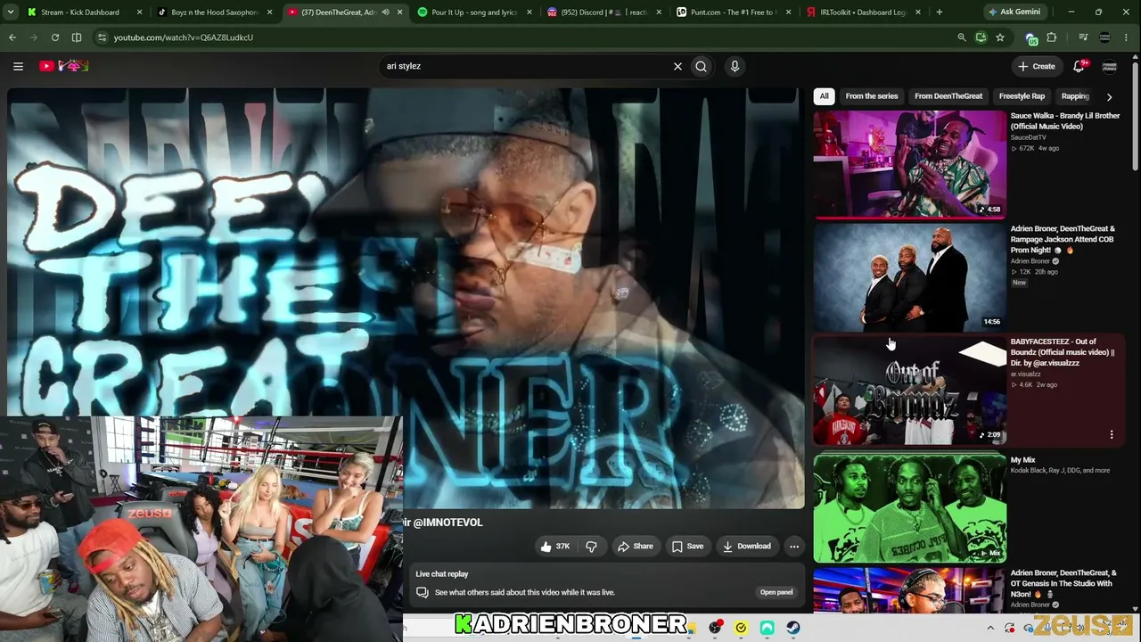Open a new browser tab
The height and width of the screenshot is (642, 1141).
[940, 12]
